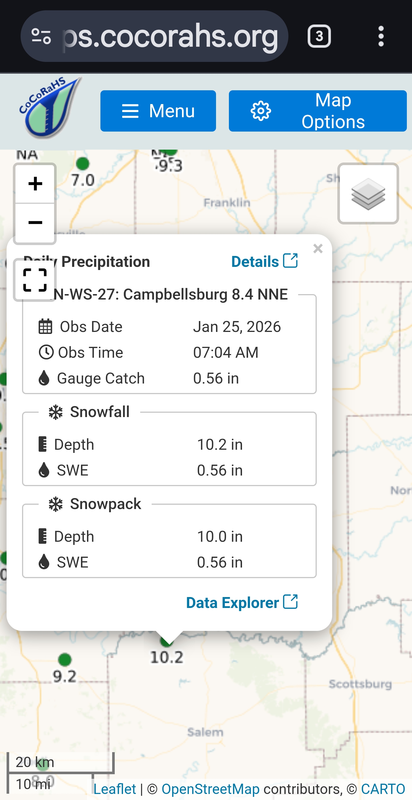Tap the cocorahs.org address bar
The width and height of the screenshot is (412, 800).
(171, 36)
